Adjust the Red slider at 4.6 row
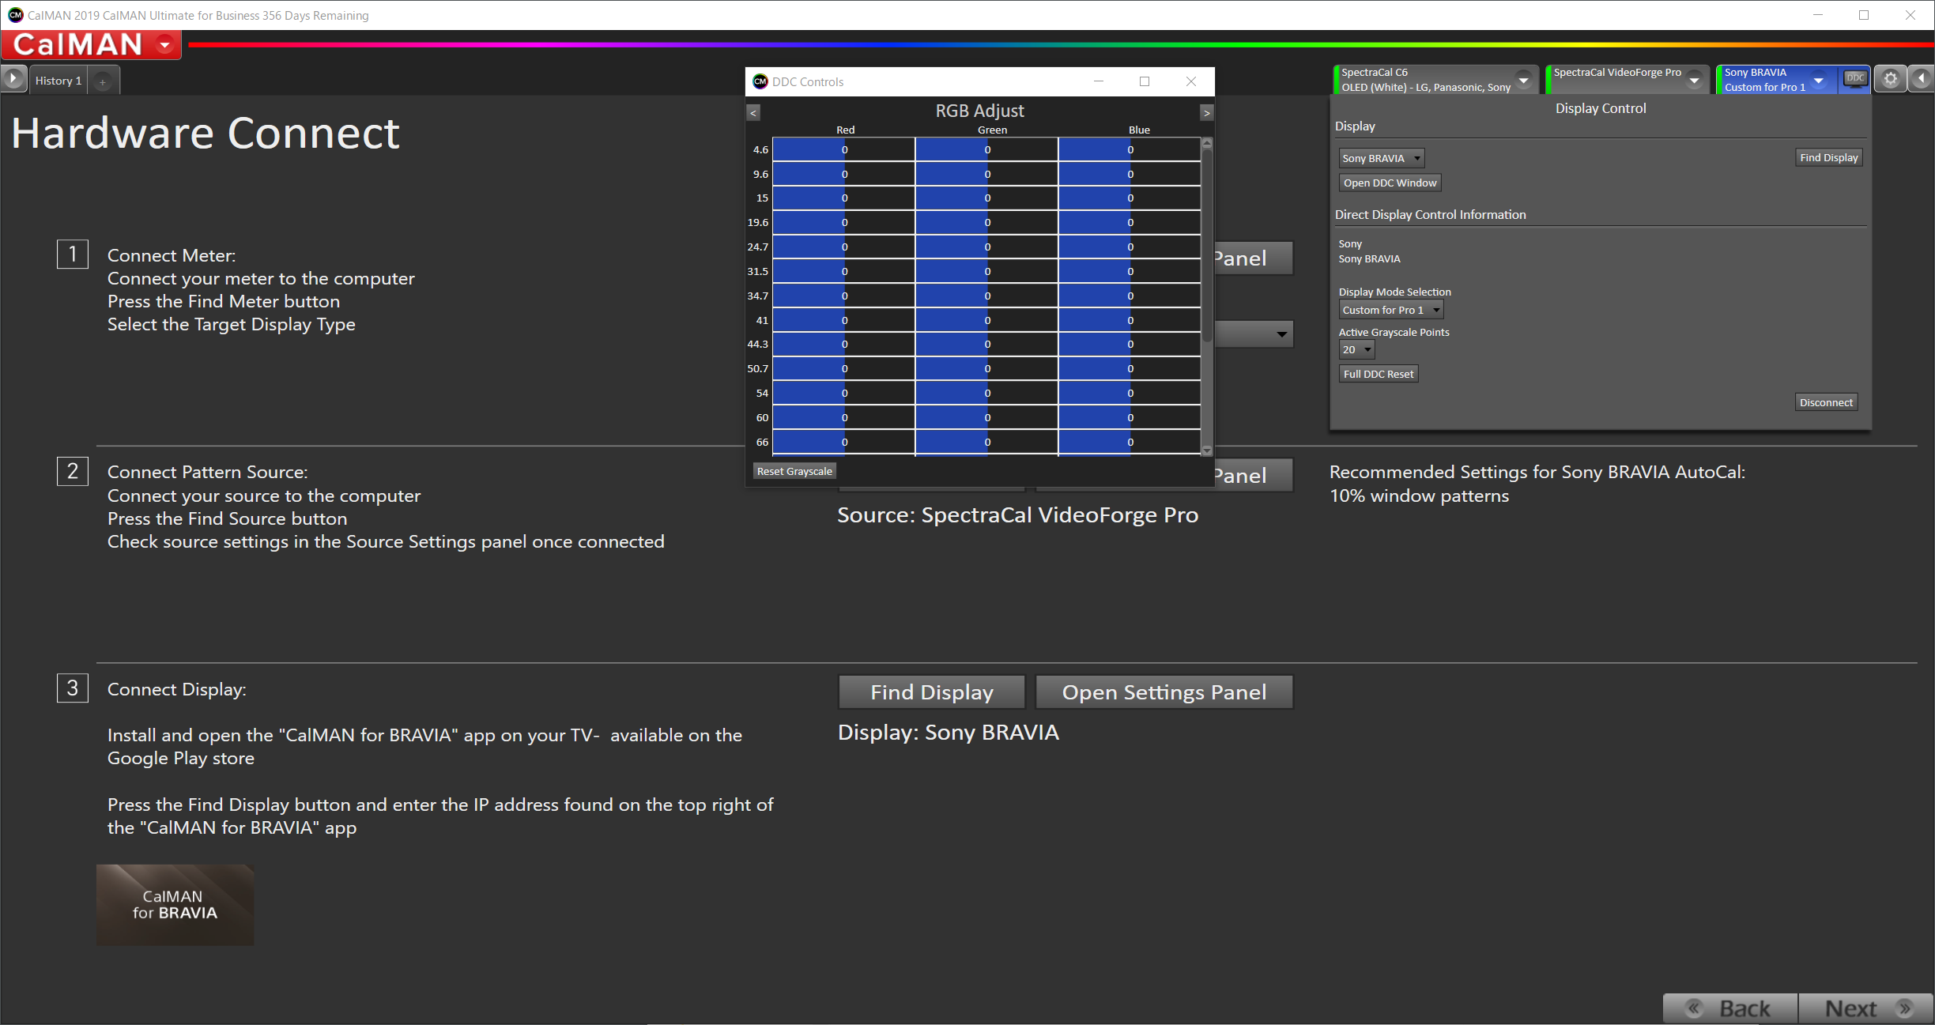The height and width of the screenshot is (1025, 1935). click(843, 149)
